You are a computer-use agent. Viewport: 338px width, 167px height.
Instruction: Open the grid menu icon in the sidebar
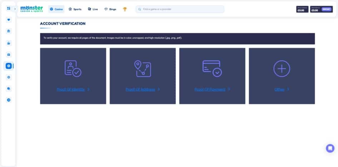click(9, 9)
